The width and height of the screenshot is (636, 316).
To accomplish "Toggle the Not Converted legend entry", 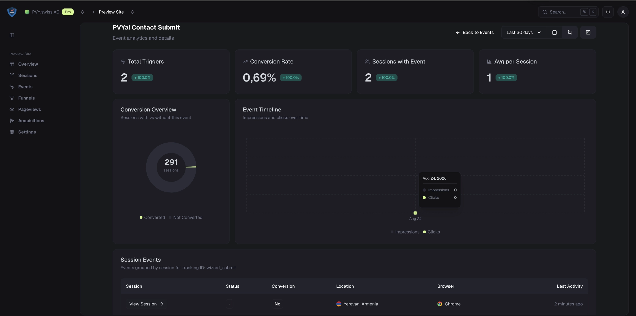I will (x=185, y=217).
